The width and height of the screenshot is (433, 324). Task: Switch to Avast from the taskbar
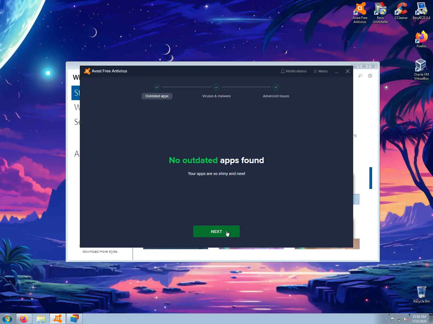(x=58, y=319)
